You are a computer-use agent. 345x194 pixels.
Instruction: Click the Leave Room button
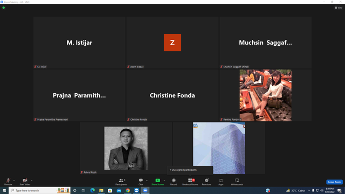coord(334,182)
